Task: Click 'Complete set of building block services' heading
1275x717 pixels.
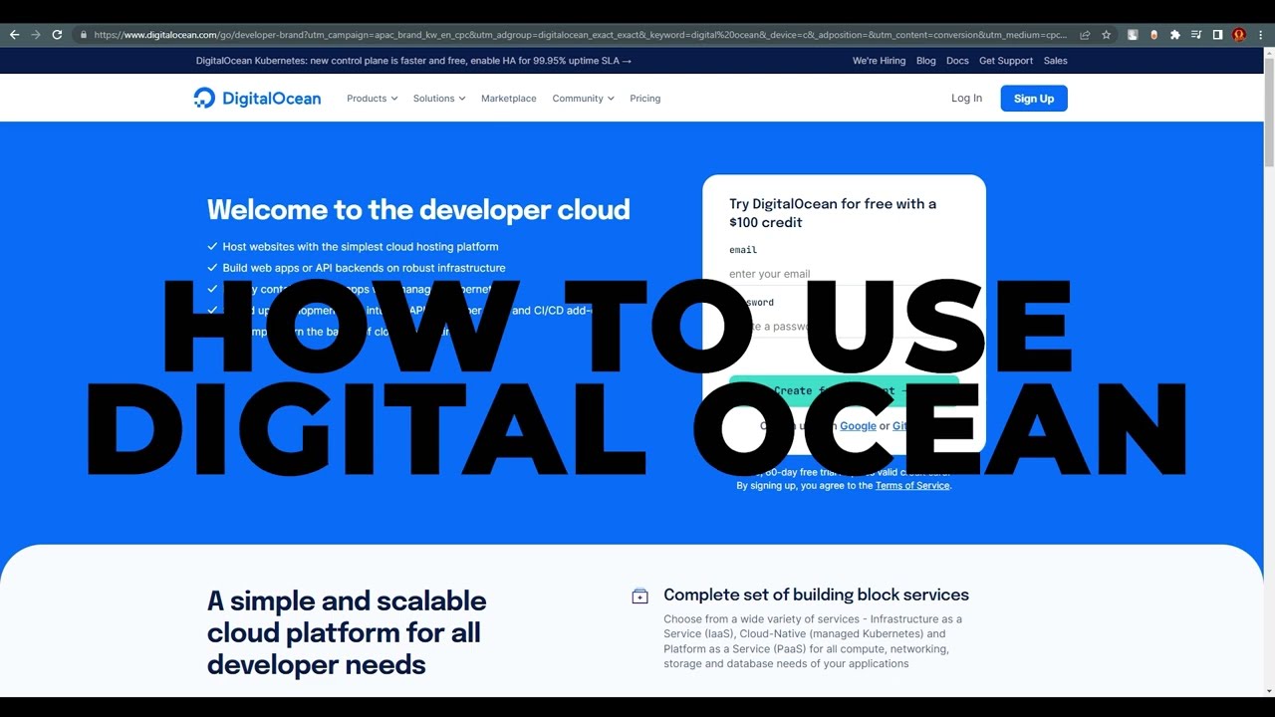Action: coord(816,595)
